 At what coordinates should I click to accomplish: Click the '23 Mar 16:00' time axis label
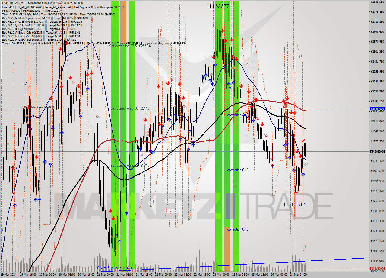[x=260, y=275]
